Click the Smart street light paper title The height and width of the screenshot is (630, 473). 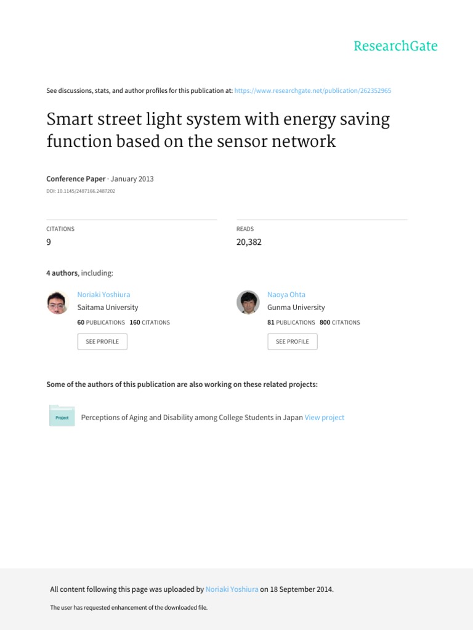pyautogui.click(x=218, y=130)
